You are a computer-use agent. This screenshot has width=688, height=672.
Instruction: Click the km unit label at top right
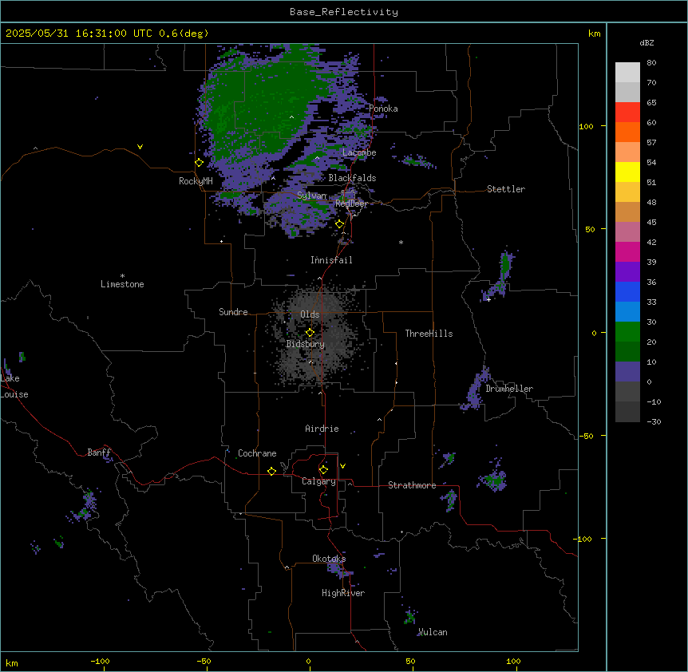coord(594,34)
